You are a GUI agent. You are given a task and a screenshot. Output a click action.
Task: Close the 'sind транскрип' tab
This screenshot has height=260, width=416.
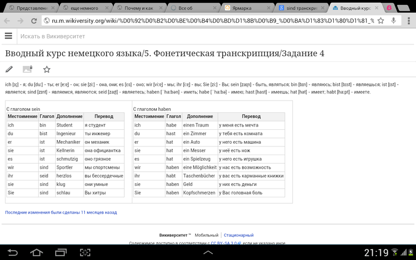coord(323,8)
